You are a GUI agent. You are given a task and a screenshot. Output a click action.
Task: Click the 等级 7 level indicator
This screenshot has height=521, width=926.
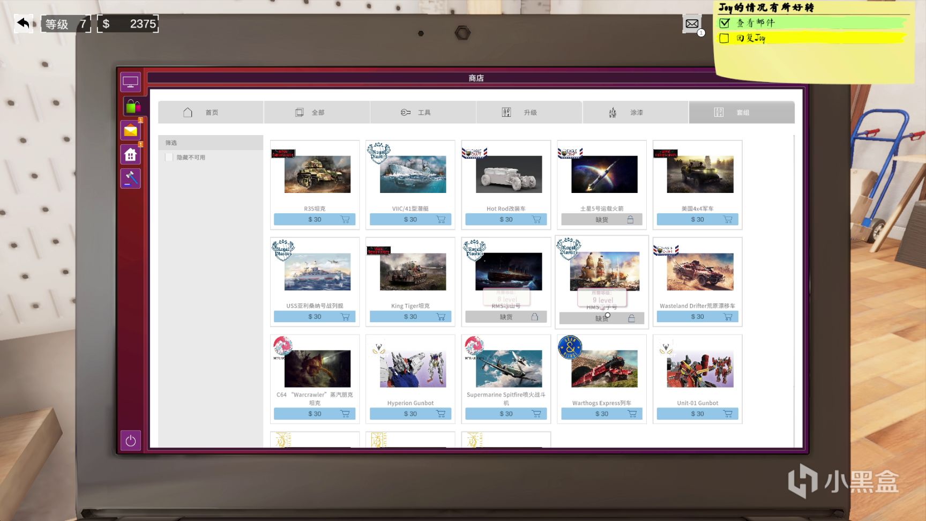click(x=66, y=24)
